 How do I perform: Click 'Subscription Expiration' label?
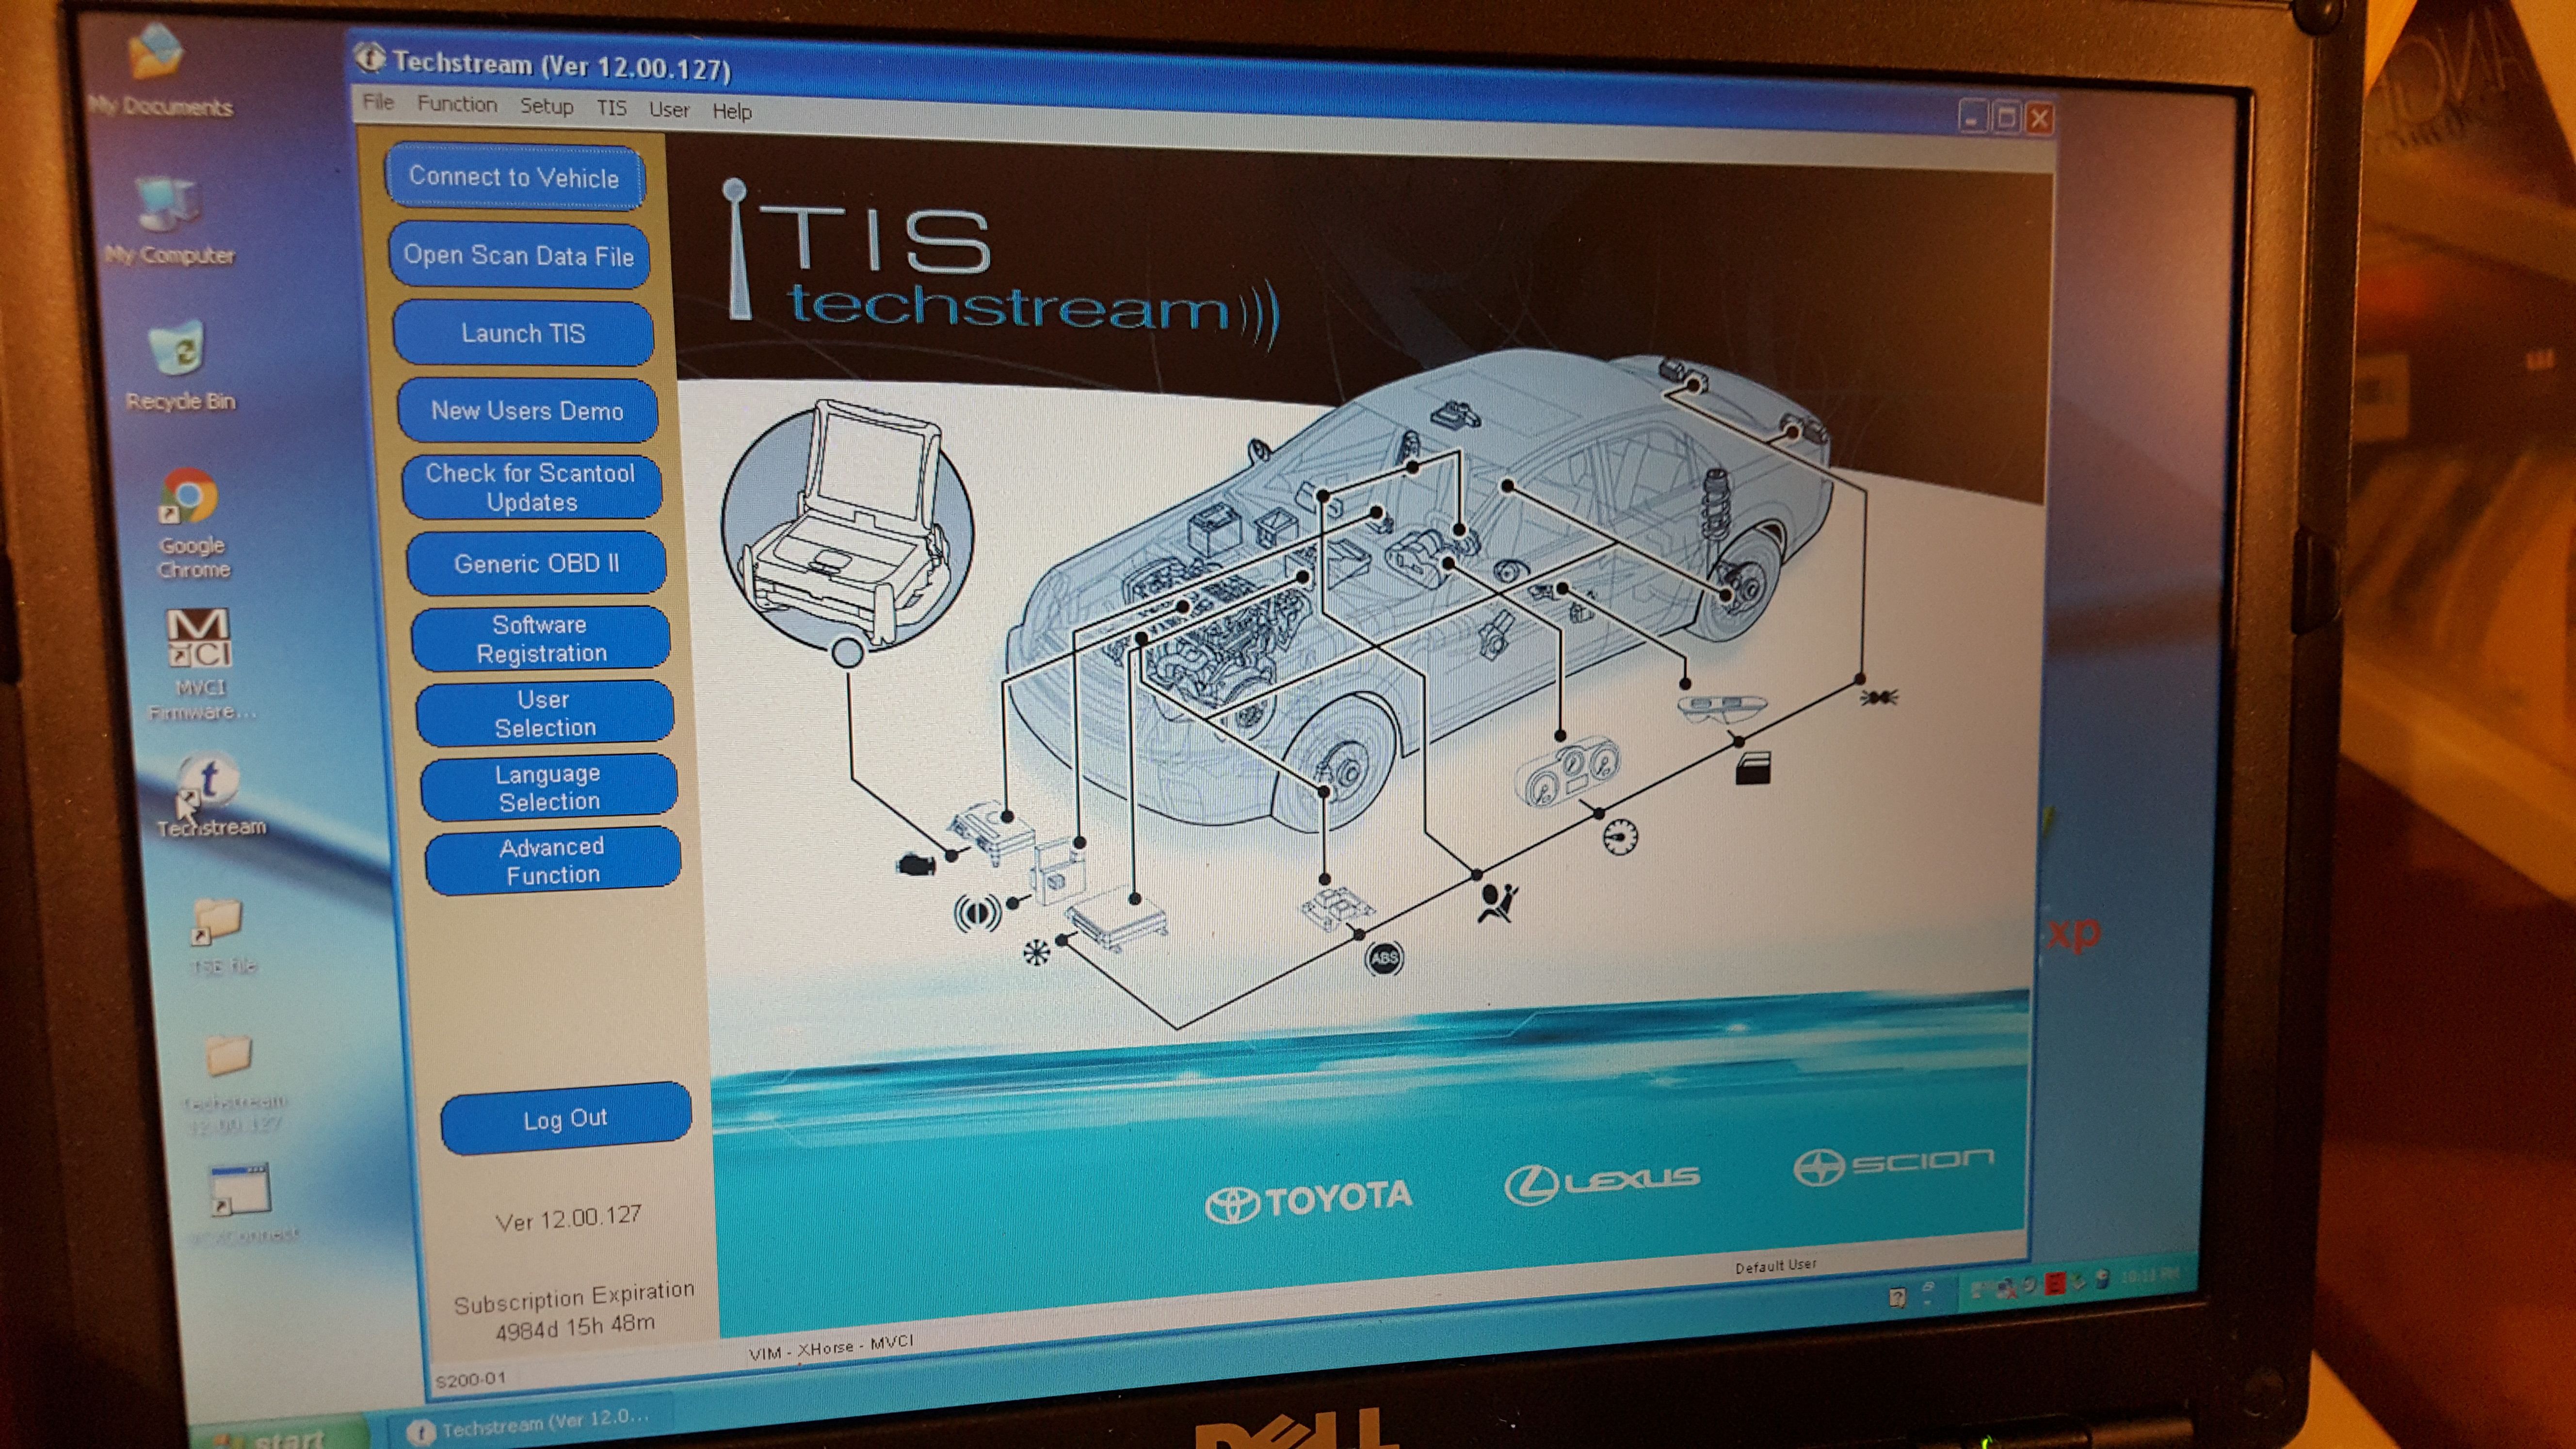[x=574, y=1297]
